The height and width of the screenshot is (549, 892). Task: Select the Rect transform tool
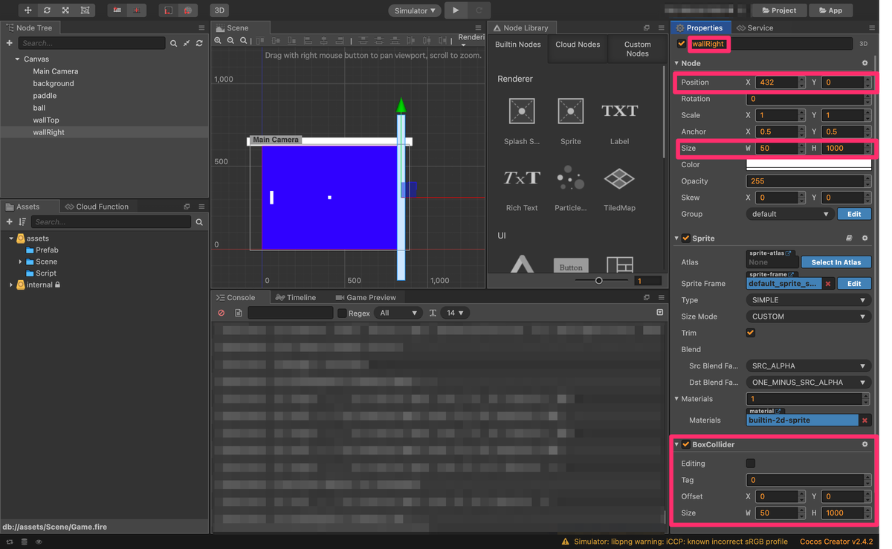click(x=85, y=10)
